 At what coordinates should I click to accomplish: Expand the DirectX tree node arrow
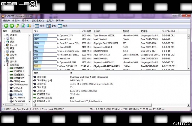coord(4,45)
